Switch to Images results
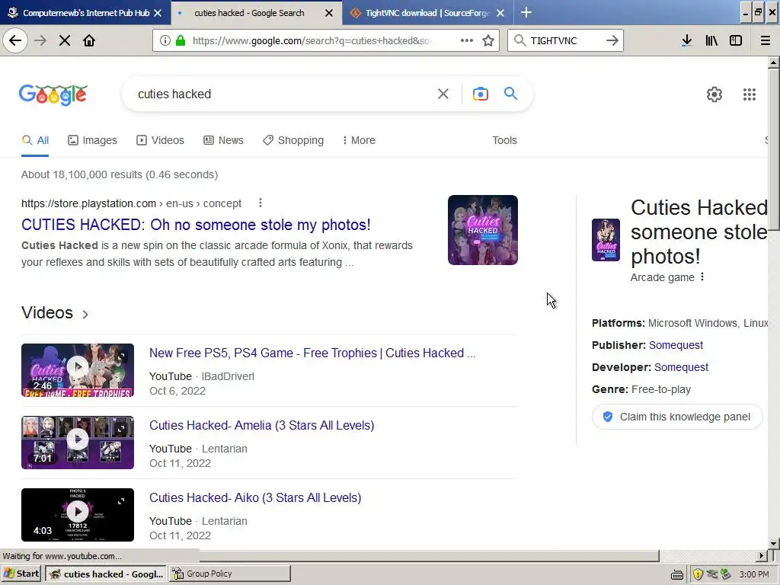Image resolution: width=780 pixels, height=585 pixels. pyautogui.click(x=92, y=140)
